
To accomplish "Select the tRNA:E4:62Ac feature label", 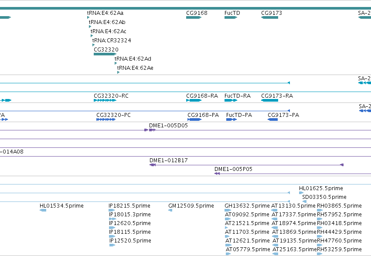I will point(109,31).
